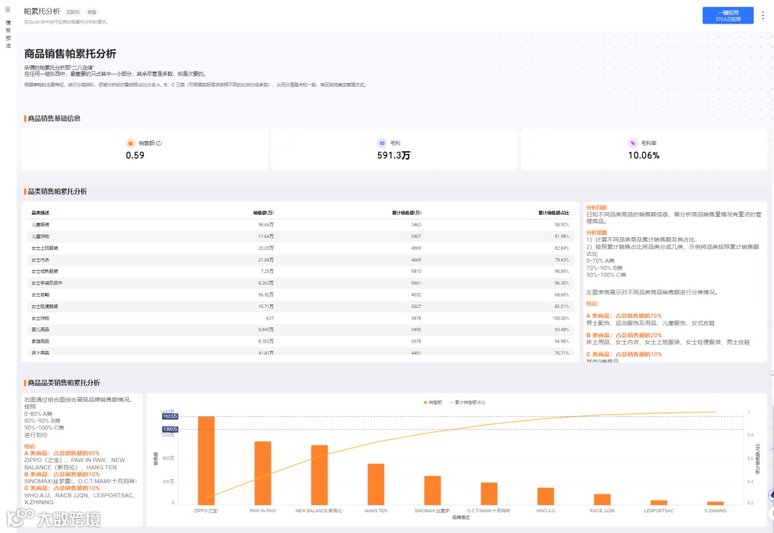Click the WHO.A.U bar
774x533 pixels.
[x=545, y=496]
